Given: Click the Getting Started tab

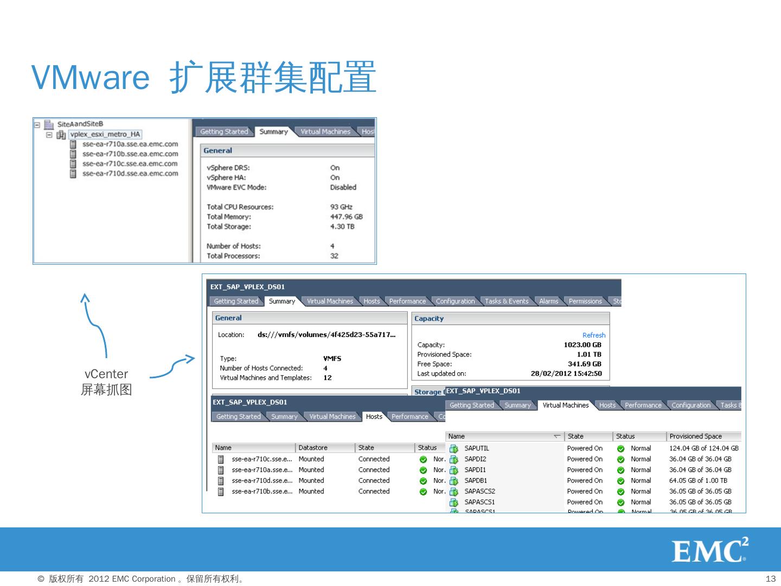Looking at the screenshot, I should click(x=236, y=301).
